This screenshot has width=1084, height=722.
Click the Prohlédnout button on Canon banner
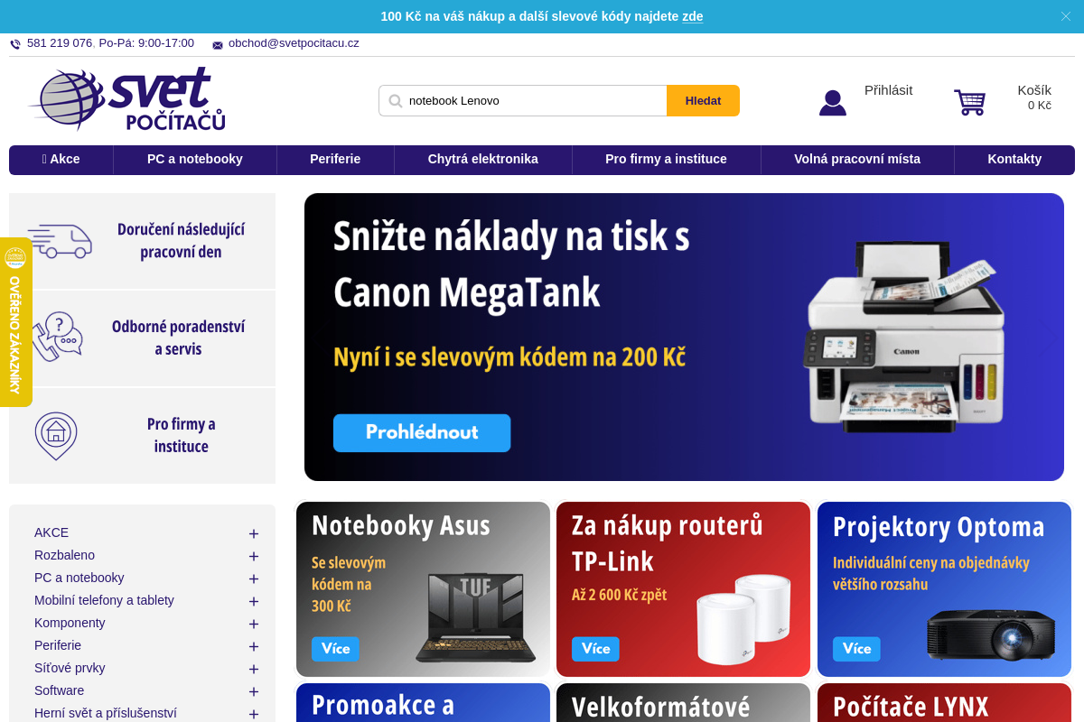pos(422,433)
